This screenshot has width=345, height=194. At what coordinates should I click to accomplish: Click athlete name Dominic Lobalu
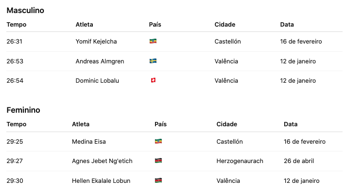97,81
